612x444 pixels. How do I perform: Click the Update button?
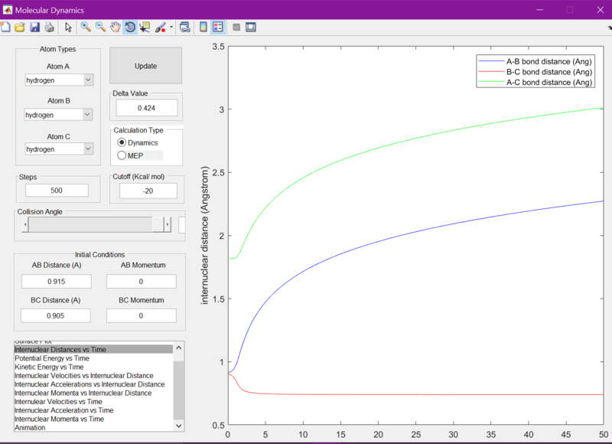145,66
